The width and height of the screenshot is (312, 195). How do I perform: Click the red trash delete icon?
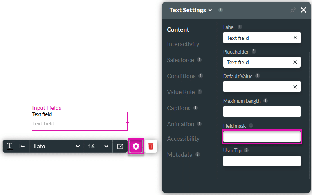tap(151, 146)
